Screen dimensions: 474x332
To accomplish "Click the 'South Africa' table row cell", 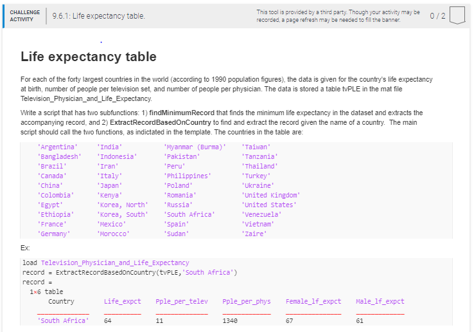I will pos(63,321).
